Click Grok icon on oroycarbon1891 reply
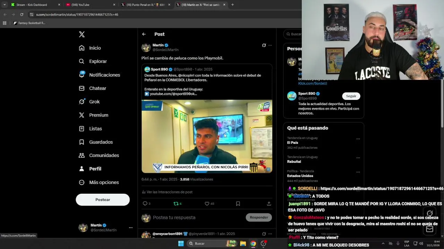Screen dimensions: 444x249 click(264, 234)
